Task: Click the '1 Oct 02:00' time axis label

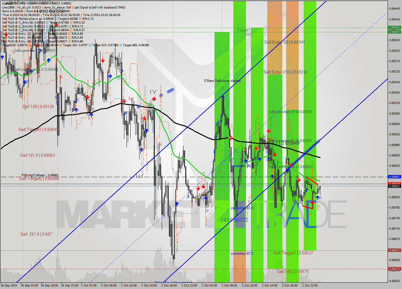Action: pyautogui.click(x=89, y=285)
